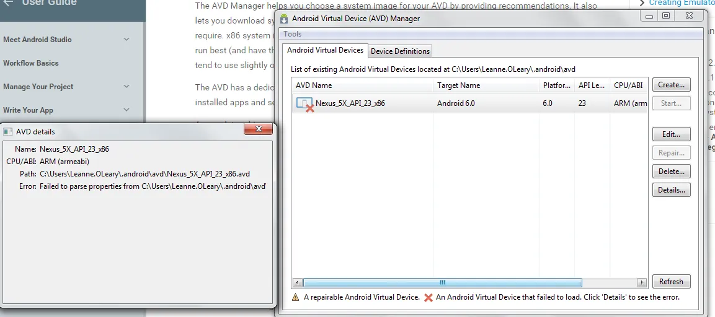The height and width of the screenshot is (317, 715).
Task: Minimize the AVD Manager window
Action: tap(649, 16)
